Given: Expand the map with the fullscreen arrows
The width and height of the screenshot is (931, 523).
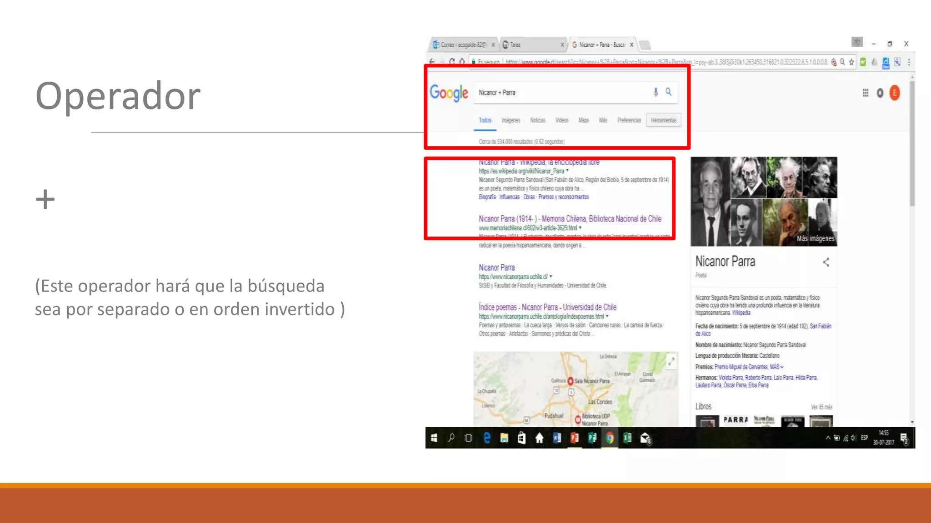Looking at the screenshot, I should [x=671, y=361].
